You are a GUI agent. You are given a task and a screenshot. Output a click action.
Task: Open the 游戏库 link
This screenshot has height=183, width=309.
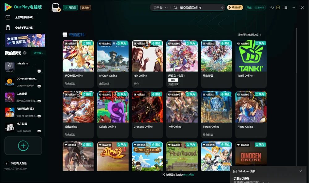[38, 53]
